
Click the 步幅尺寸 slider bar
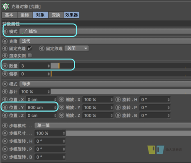tap(128, 133)
